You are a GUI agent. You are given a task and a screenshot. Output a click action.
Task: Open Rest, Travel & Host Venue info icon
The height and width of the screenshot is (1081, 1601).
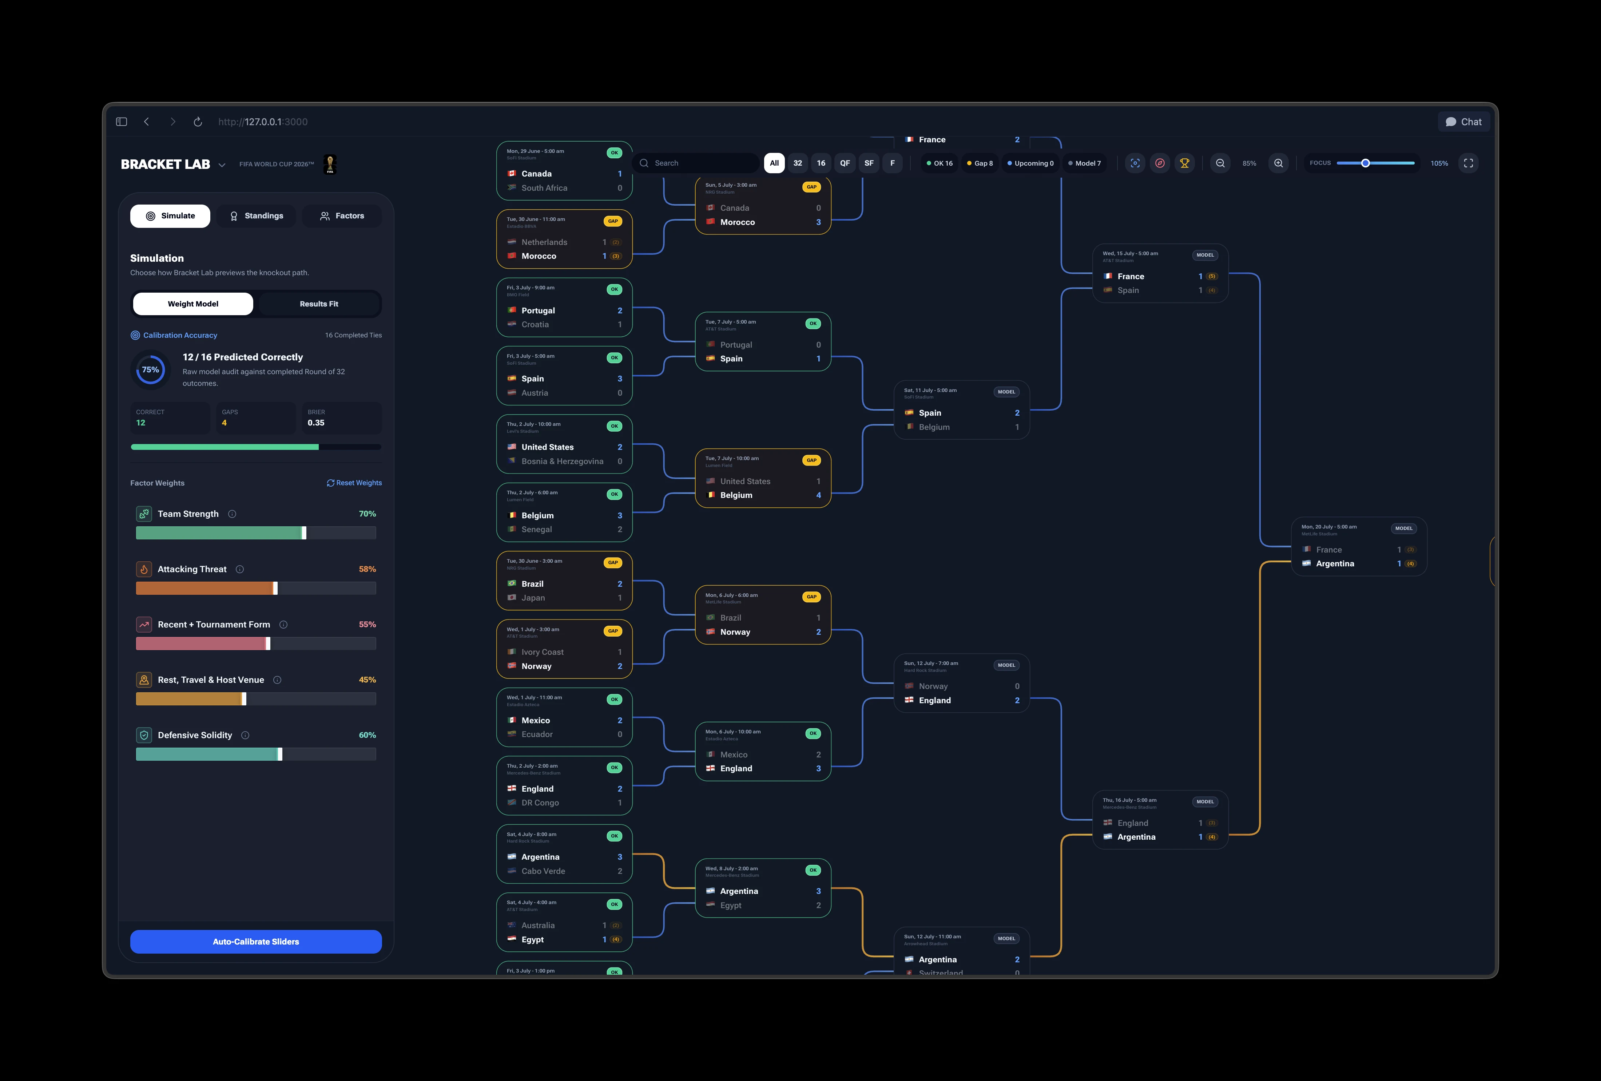click(277, 680)
